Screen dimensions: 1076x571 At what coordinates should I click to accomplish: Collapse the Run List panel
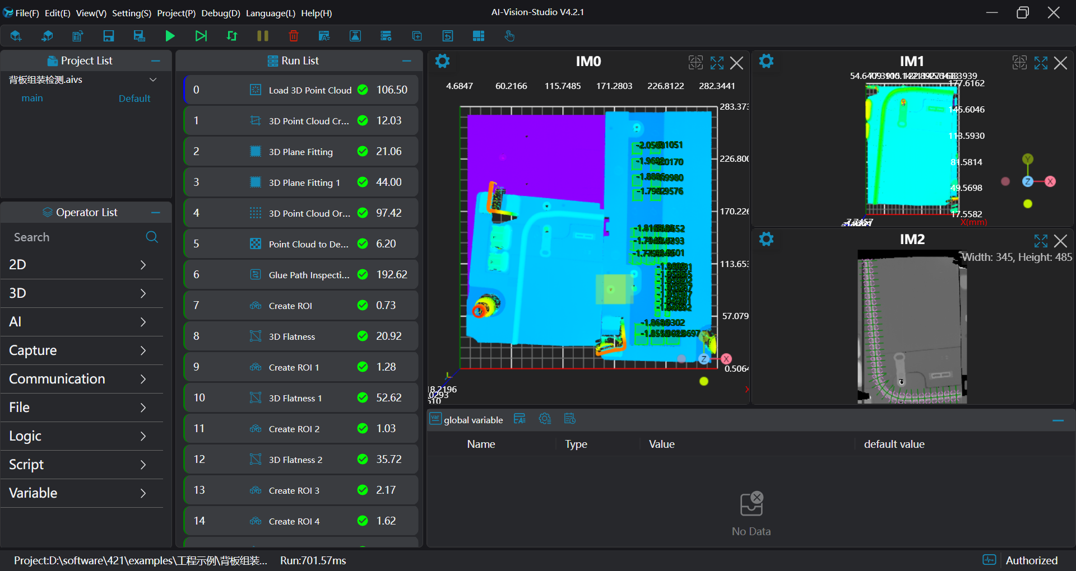407,61
